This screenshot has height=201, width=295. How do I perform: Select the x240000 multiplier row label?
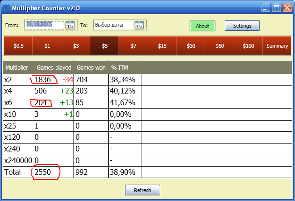click(x=18, y=160)
